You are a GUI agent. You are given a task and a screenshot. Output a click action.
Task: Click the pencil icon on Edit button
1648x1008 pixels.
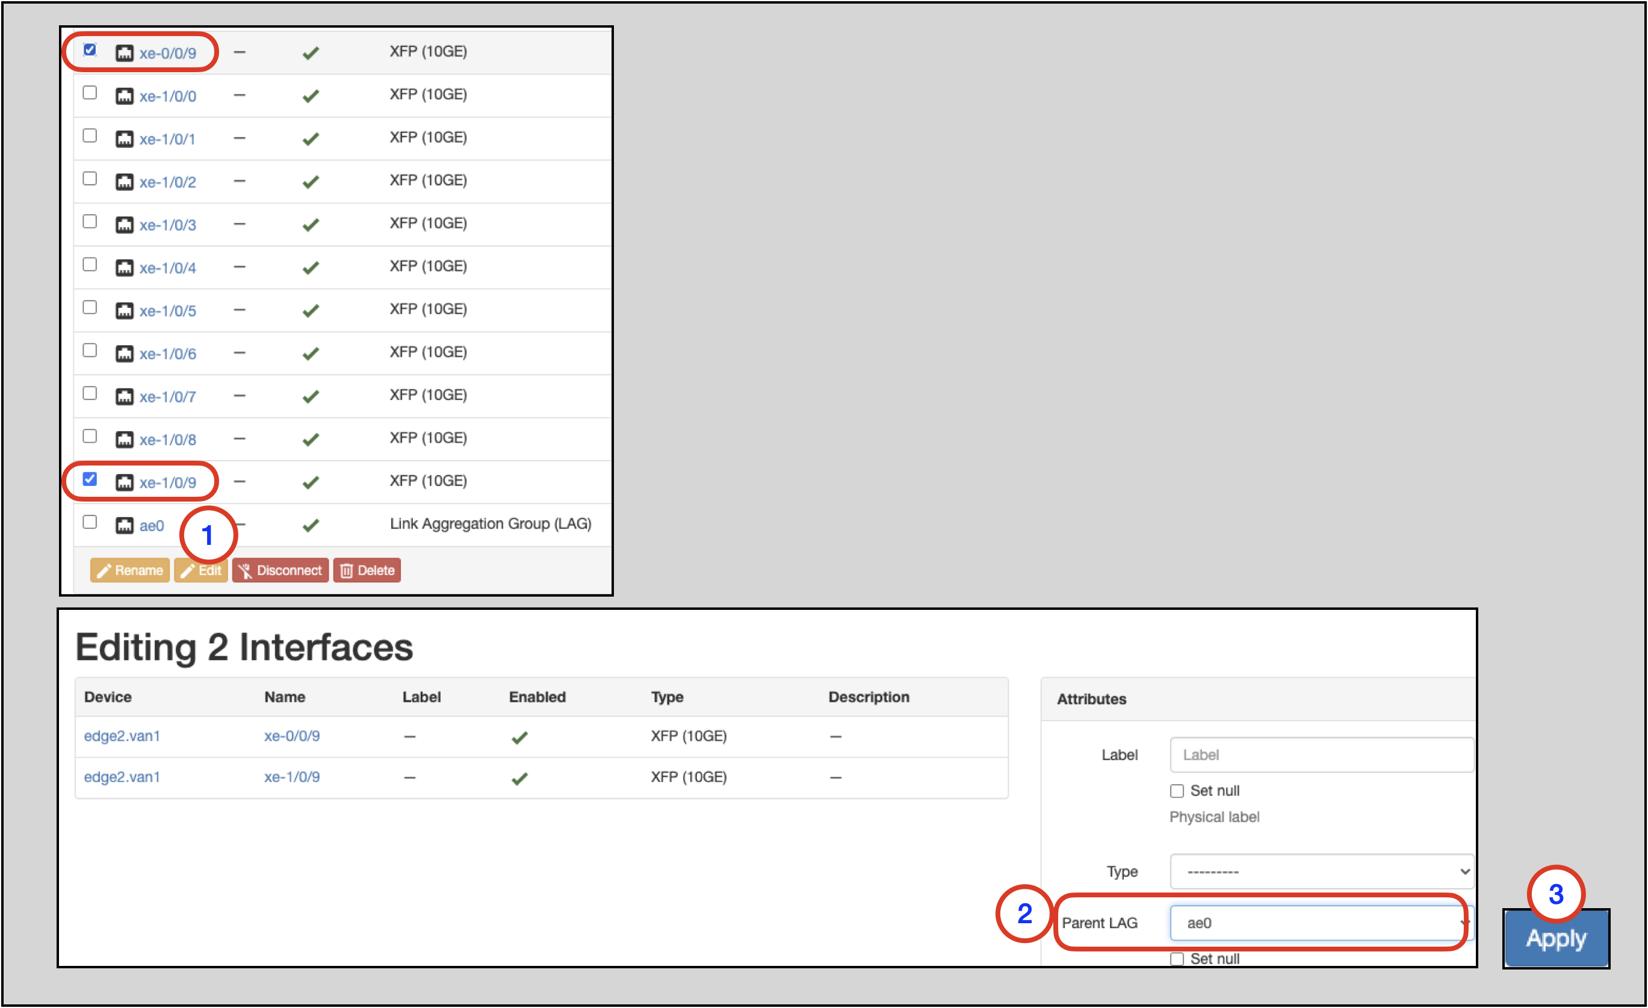pos(188,570)
